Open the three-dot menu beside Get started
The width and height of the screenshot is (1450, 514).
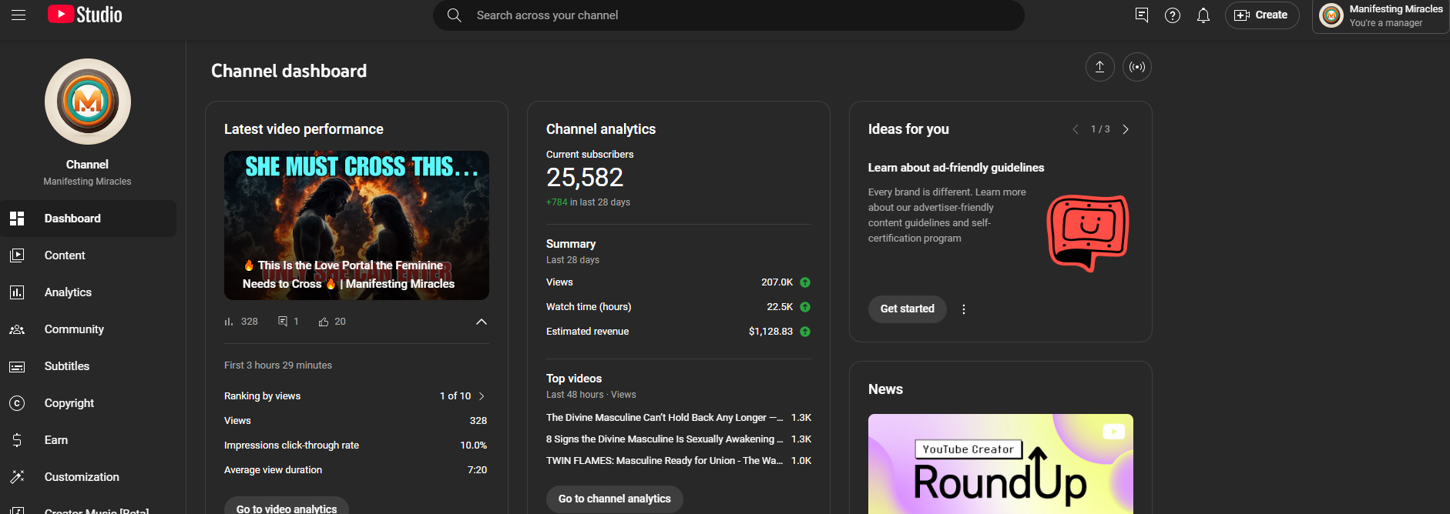[964, 309]
